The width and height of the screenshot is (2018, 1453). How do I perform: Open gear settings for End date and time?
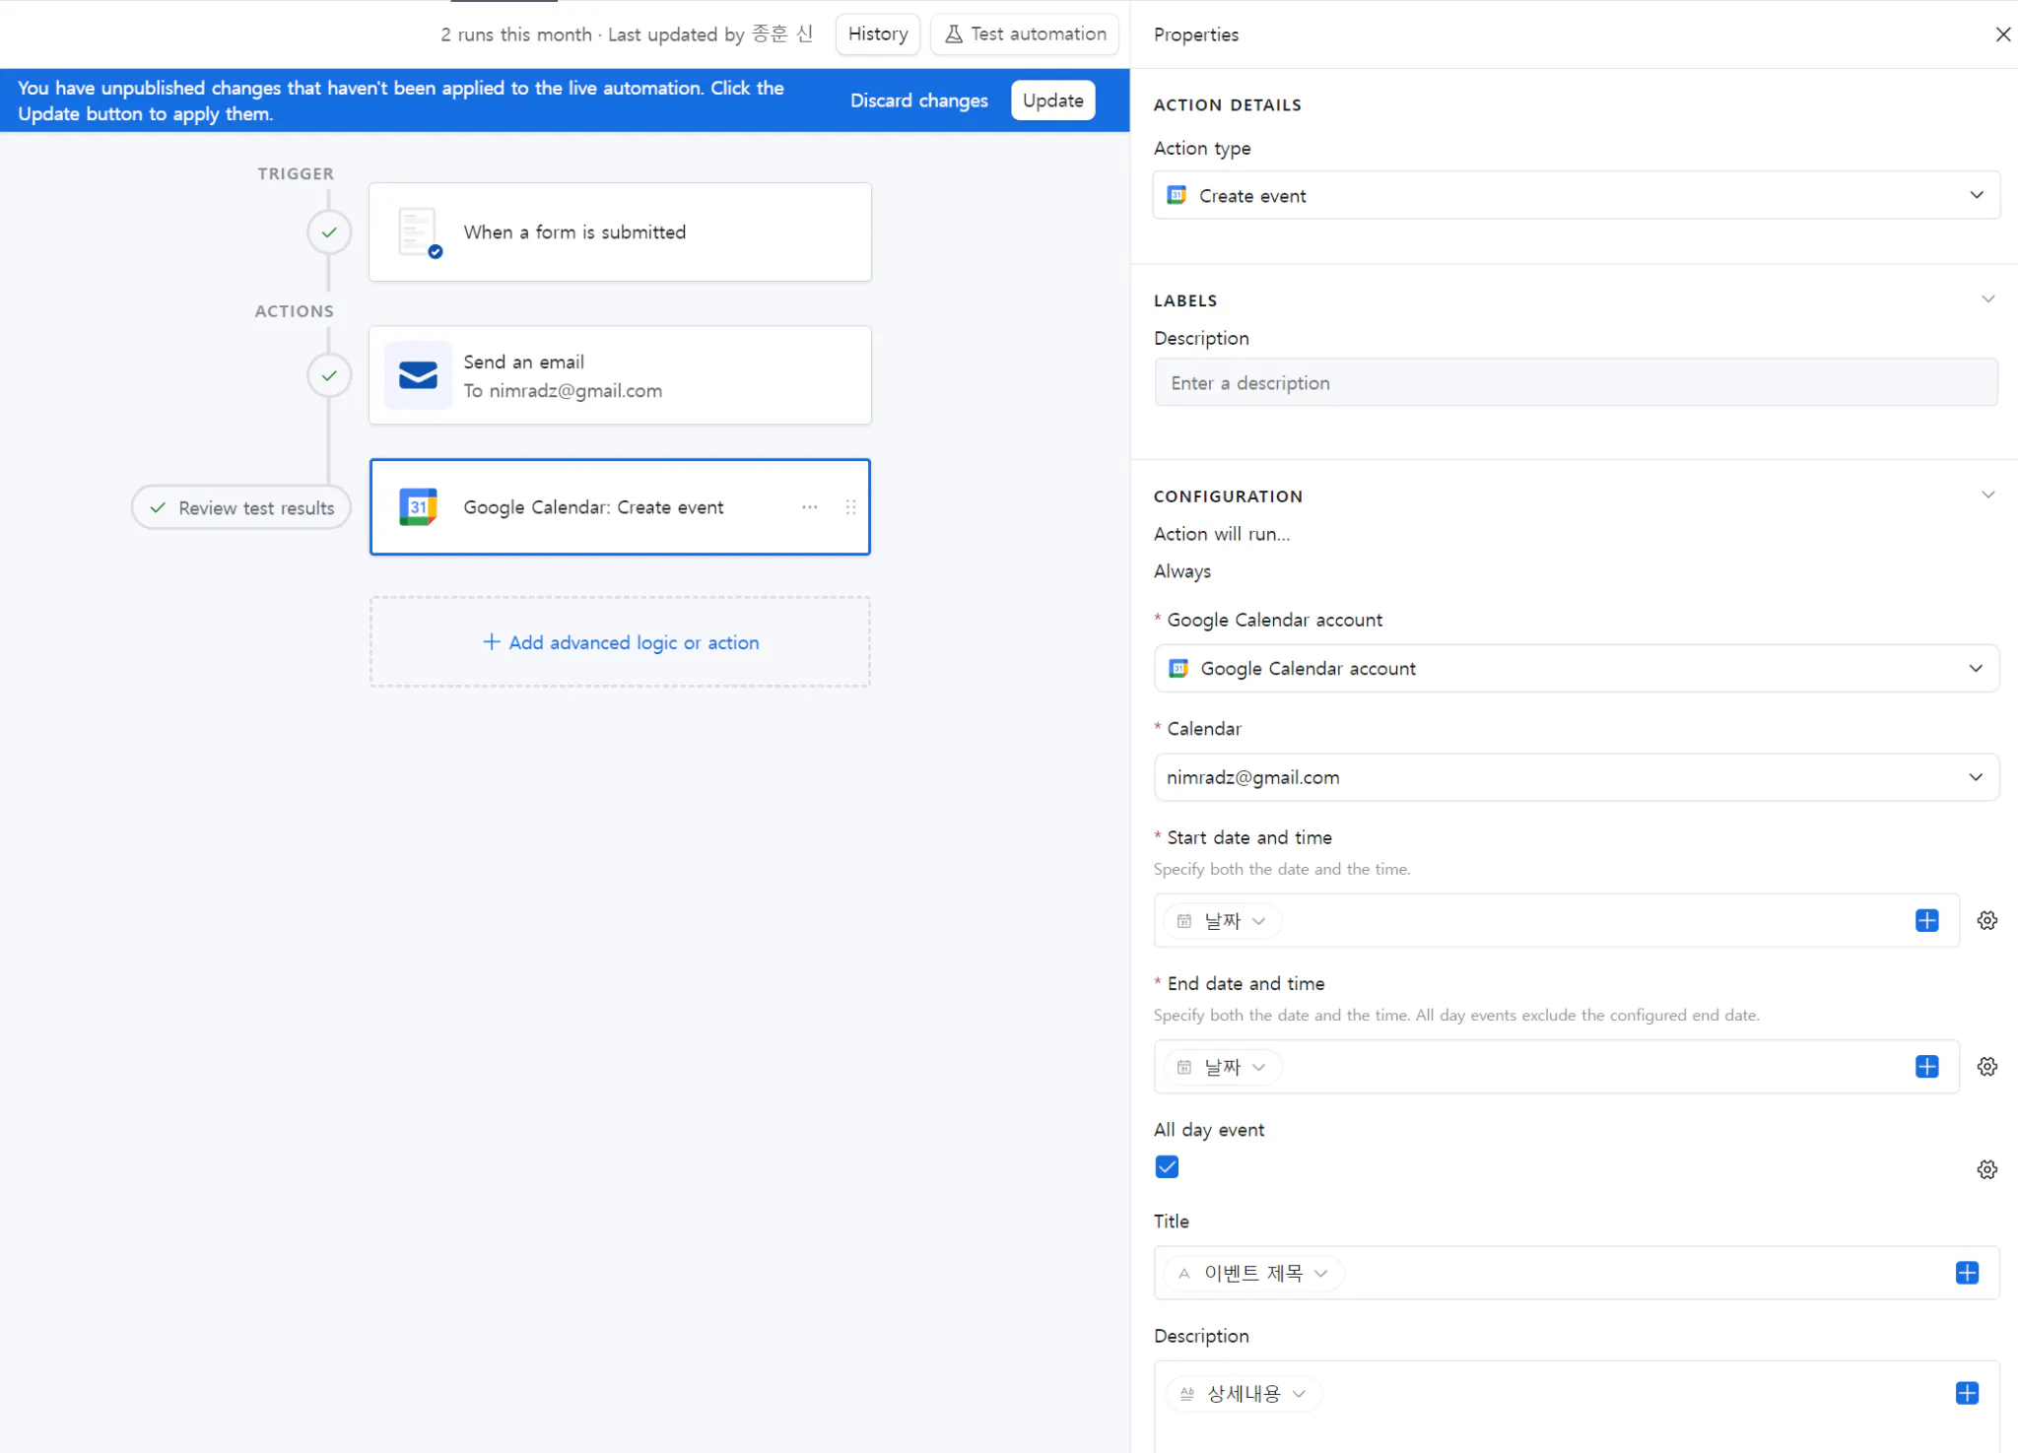[1986, 1067]
